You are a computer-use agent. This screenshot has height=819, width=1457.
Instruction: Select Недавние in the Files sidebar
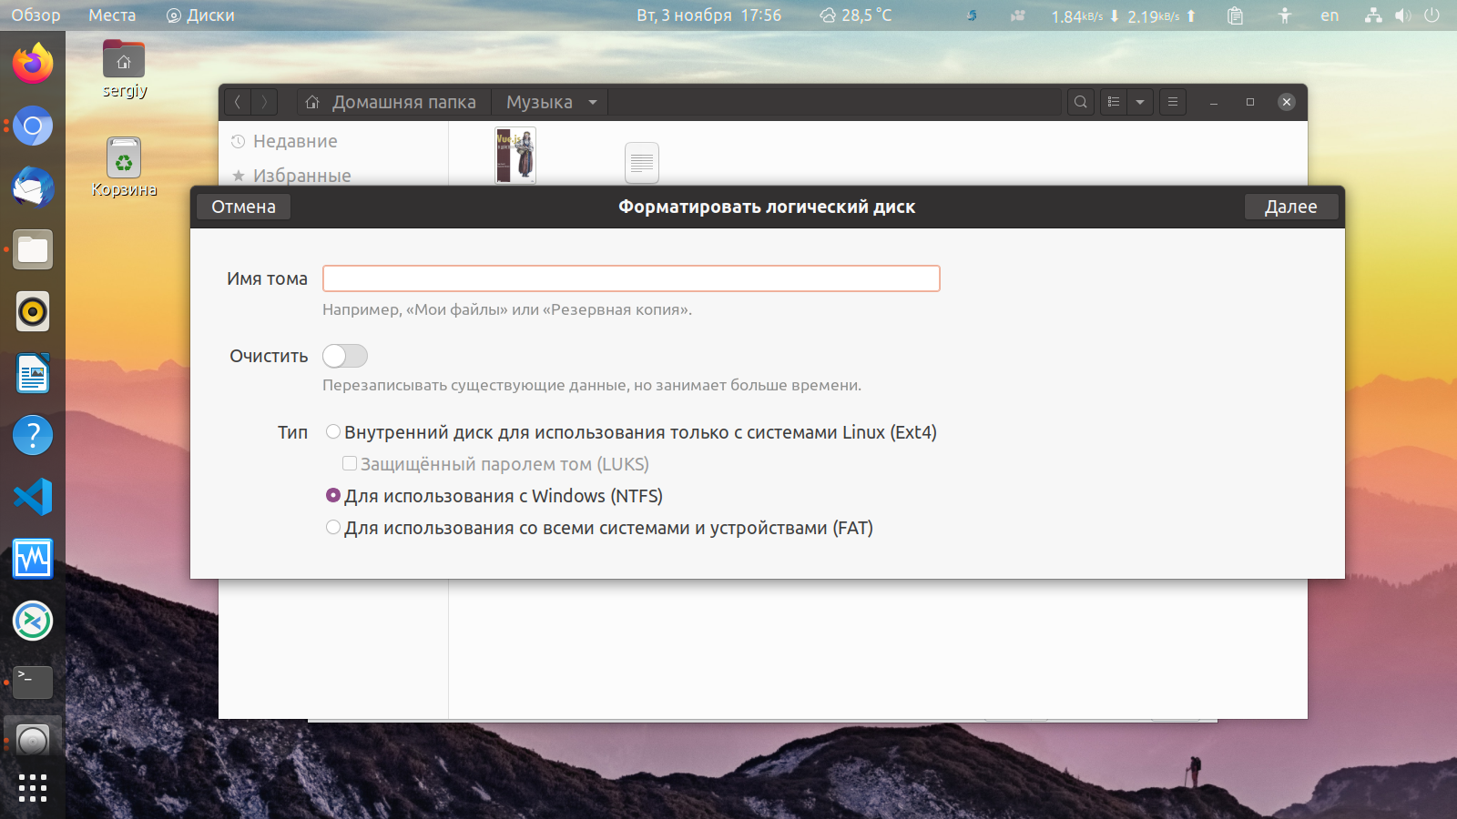(295, 141)
